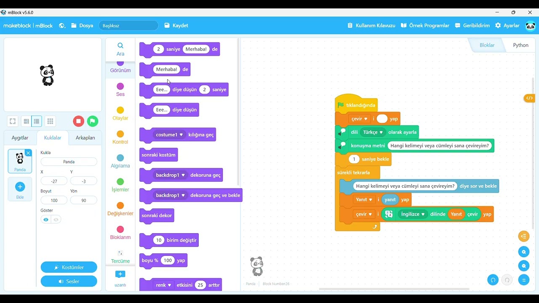Open backdrop1 dropdown in 'dekoruna geç ve bekle'

coord(171,195)
